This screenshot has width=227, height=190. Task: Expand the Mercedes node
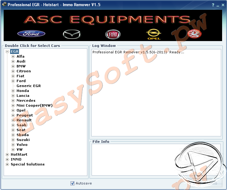[13, 101]
